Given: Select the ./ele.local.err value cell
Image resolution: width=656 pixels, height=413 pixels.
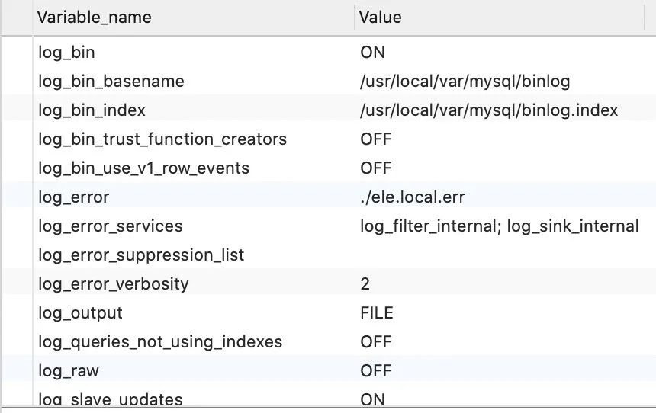Looking at the screenshot, I should (412, 197).
